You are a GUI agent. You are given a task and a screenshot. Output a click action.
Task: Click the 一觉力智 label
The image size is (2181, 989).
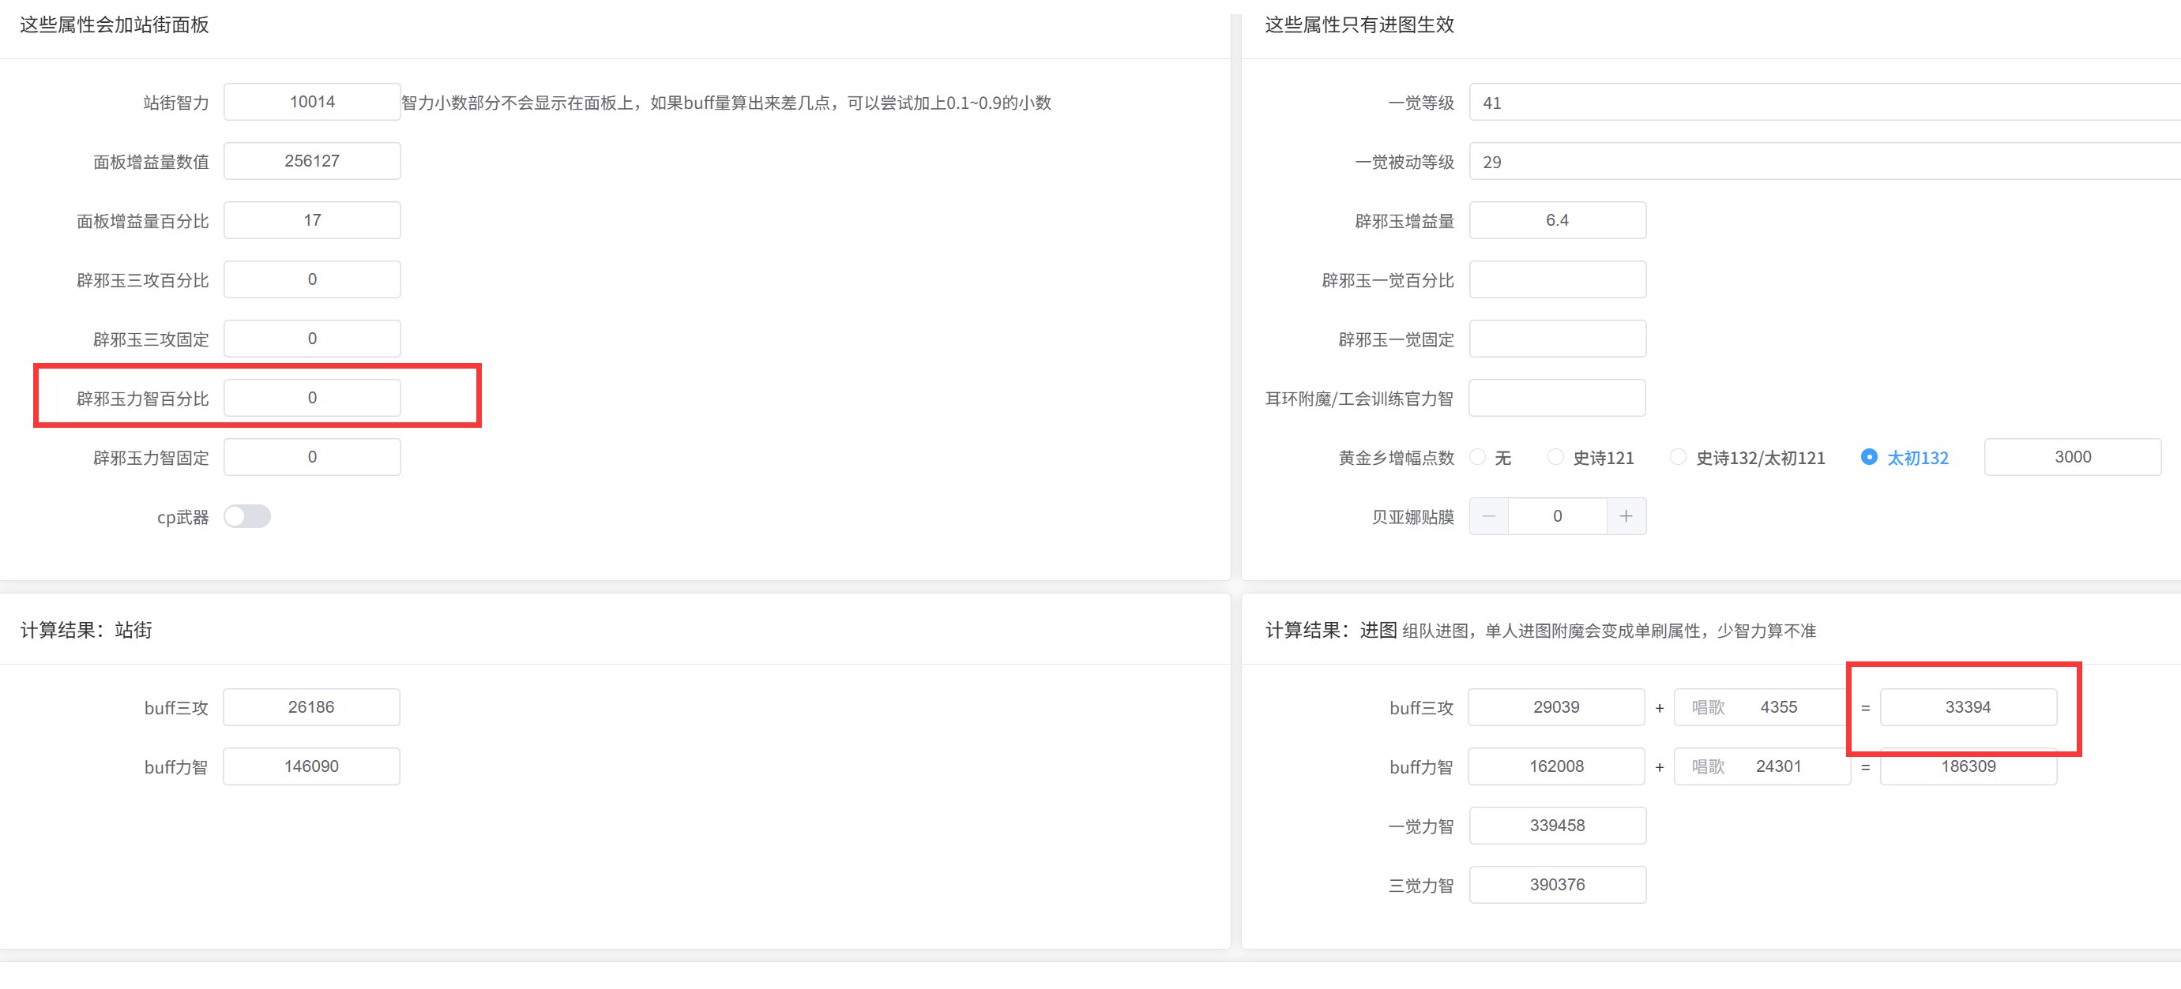click(1422, 826)
